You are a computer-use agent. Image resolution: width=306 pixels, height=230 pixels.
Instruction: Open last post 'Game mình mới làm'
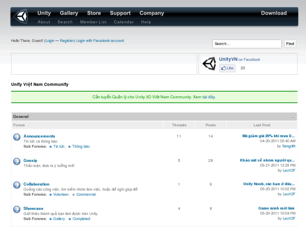point(277,208)
